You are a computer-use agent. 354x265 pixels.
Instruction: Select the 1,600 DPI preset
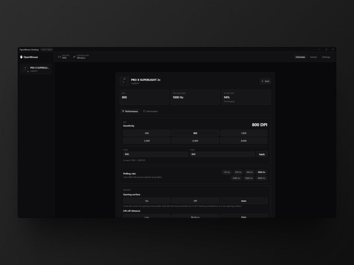[244, 133]
